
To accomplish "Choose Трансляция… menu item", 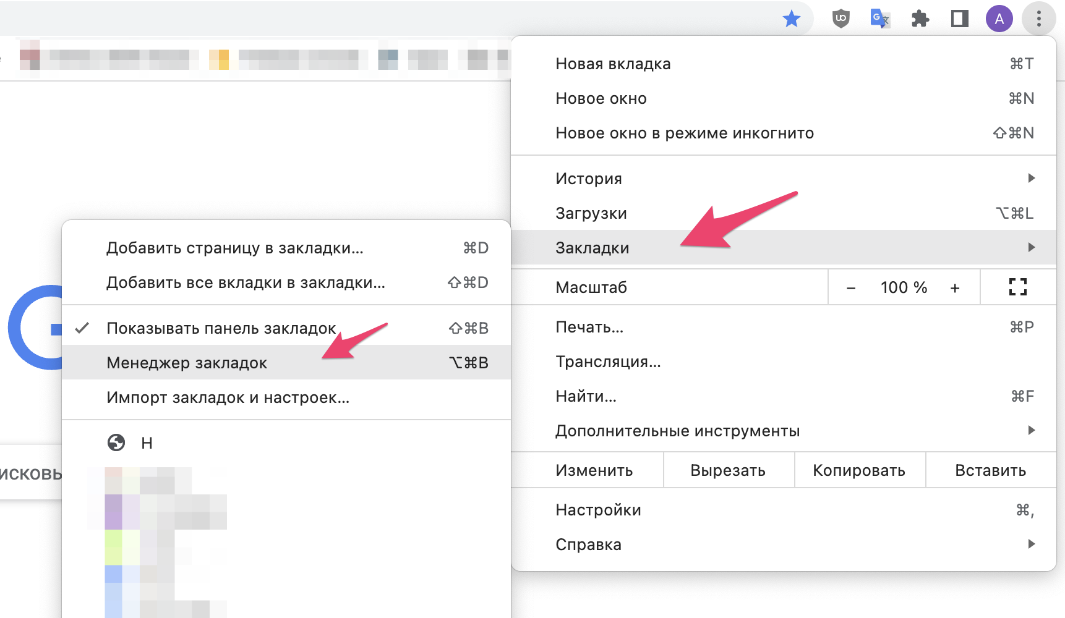I will (784, 362).
